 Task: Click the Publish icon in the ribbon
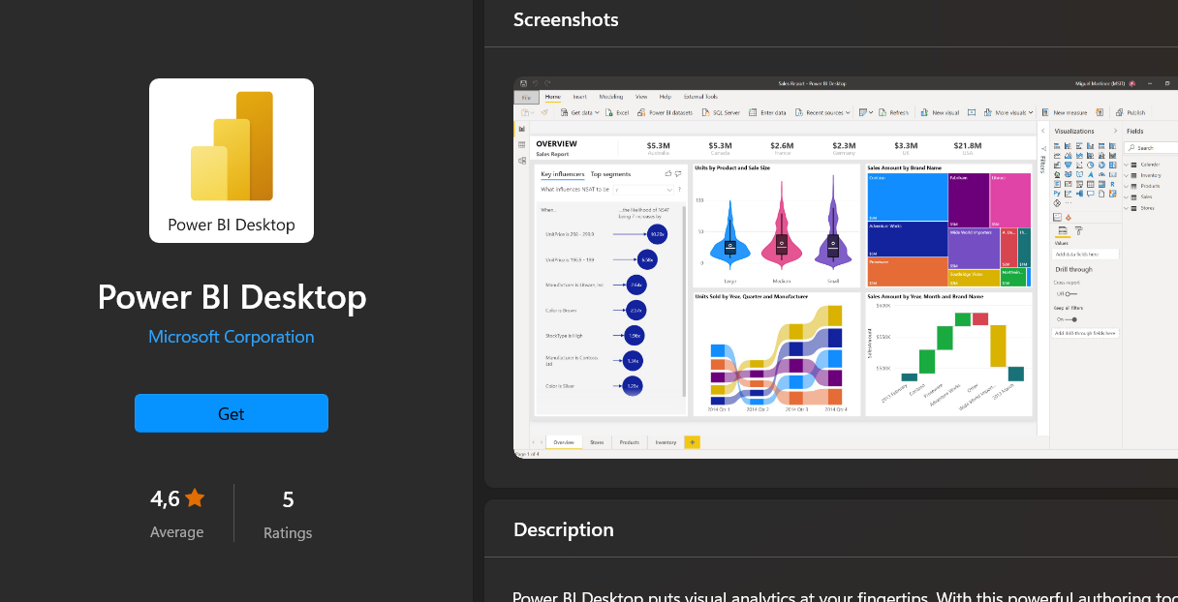click(x=1120, y=112)
